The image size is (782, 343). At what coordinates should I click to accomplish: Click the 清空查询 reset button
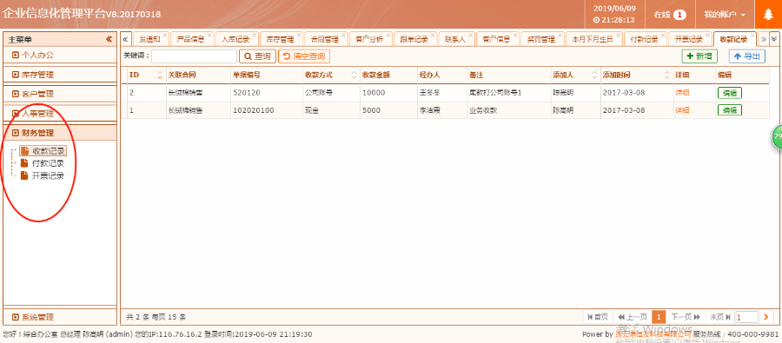pyautogui.click(x=304, y=56)
